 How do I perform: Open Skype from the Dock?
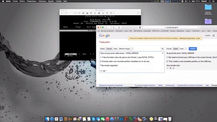94,119
